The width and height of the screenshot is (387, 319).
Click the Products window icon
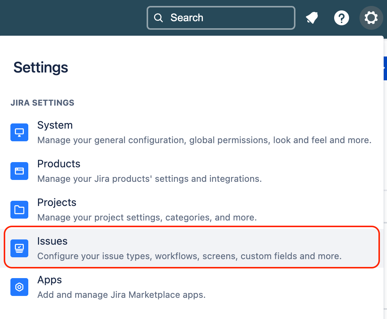click(19, 171)
